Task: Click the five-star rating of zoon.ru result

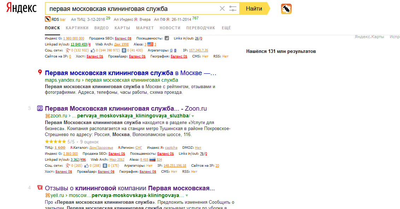Action: click(x=55, y=142)
